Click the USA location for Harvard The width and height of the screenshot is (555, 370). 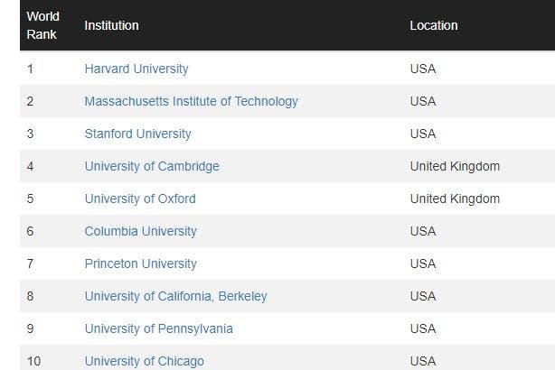(422, 69)
